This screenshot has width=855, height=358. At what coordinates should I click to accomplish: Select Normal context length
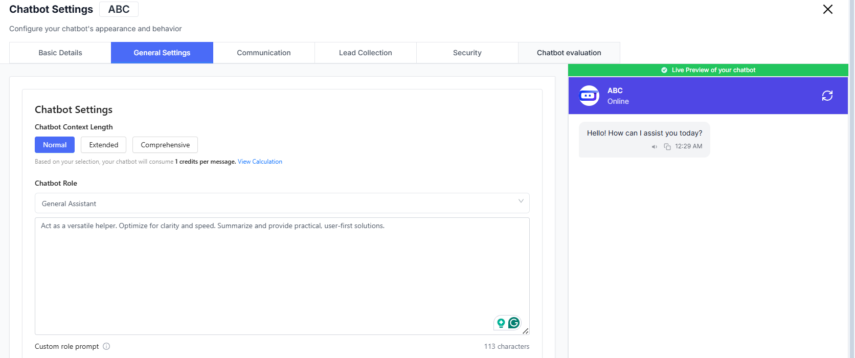55,145
